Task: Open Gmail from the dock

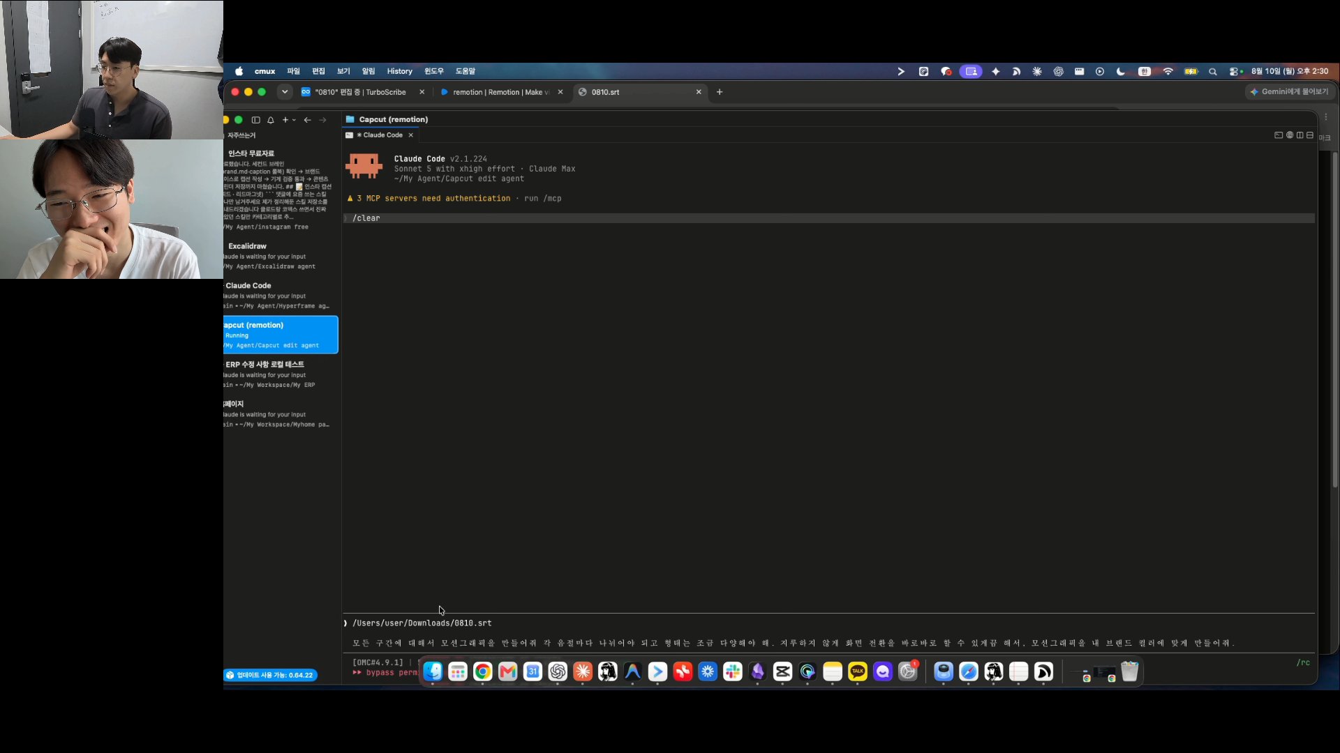Action: coord(507,671)
